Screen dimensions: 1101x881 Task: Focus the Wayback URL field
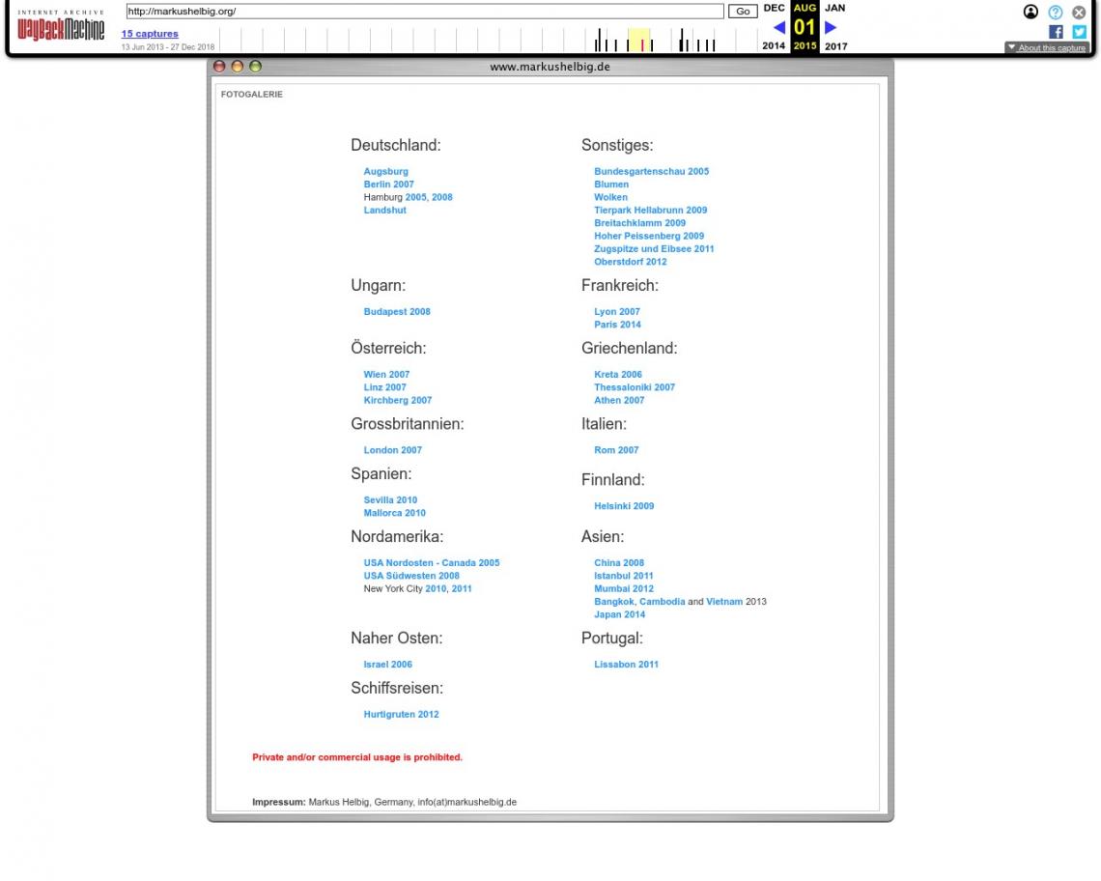click(425, 12)
